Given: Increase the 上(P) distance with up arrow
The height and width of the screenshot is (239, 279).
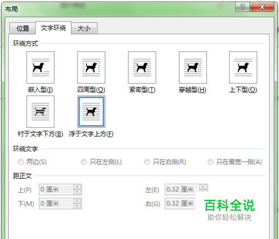Looking at the screenshot, I should (x=77, y=187).
